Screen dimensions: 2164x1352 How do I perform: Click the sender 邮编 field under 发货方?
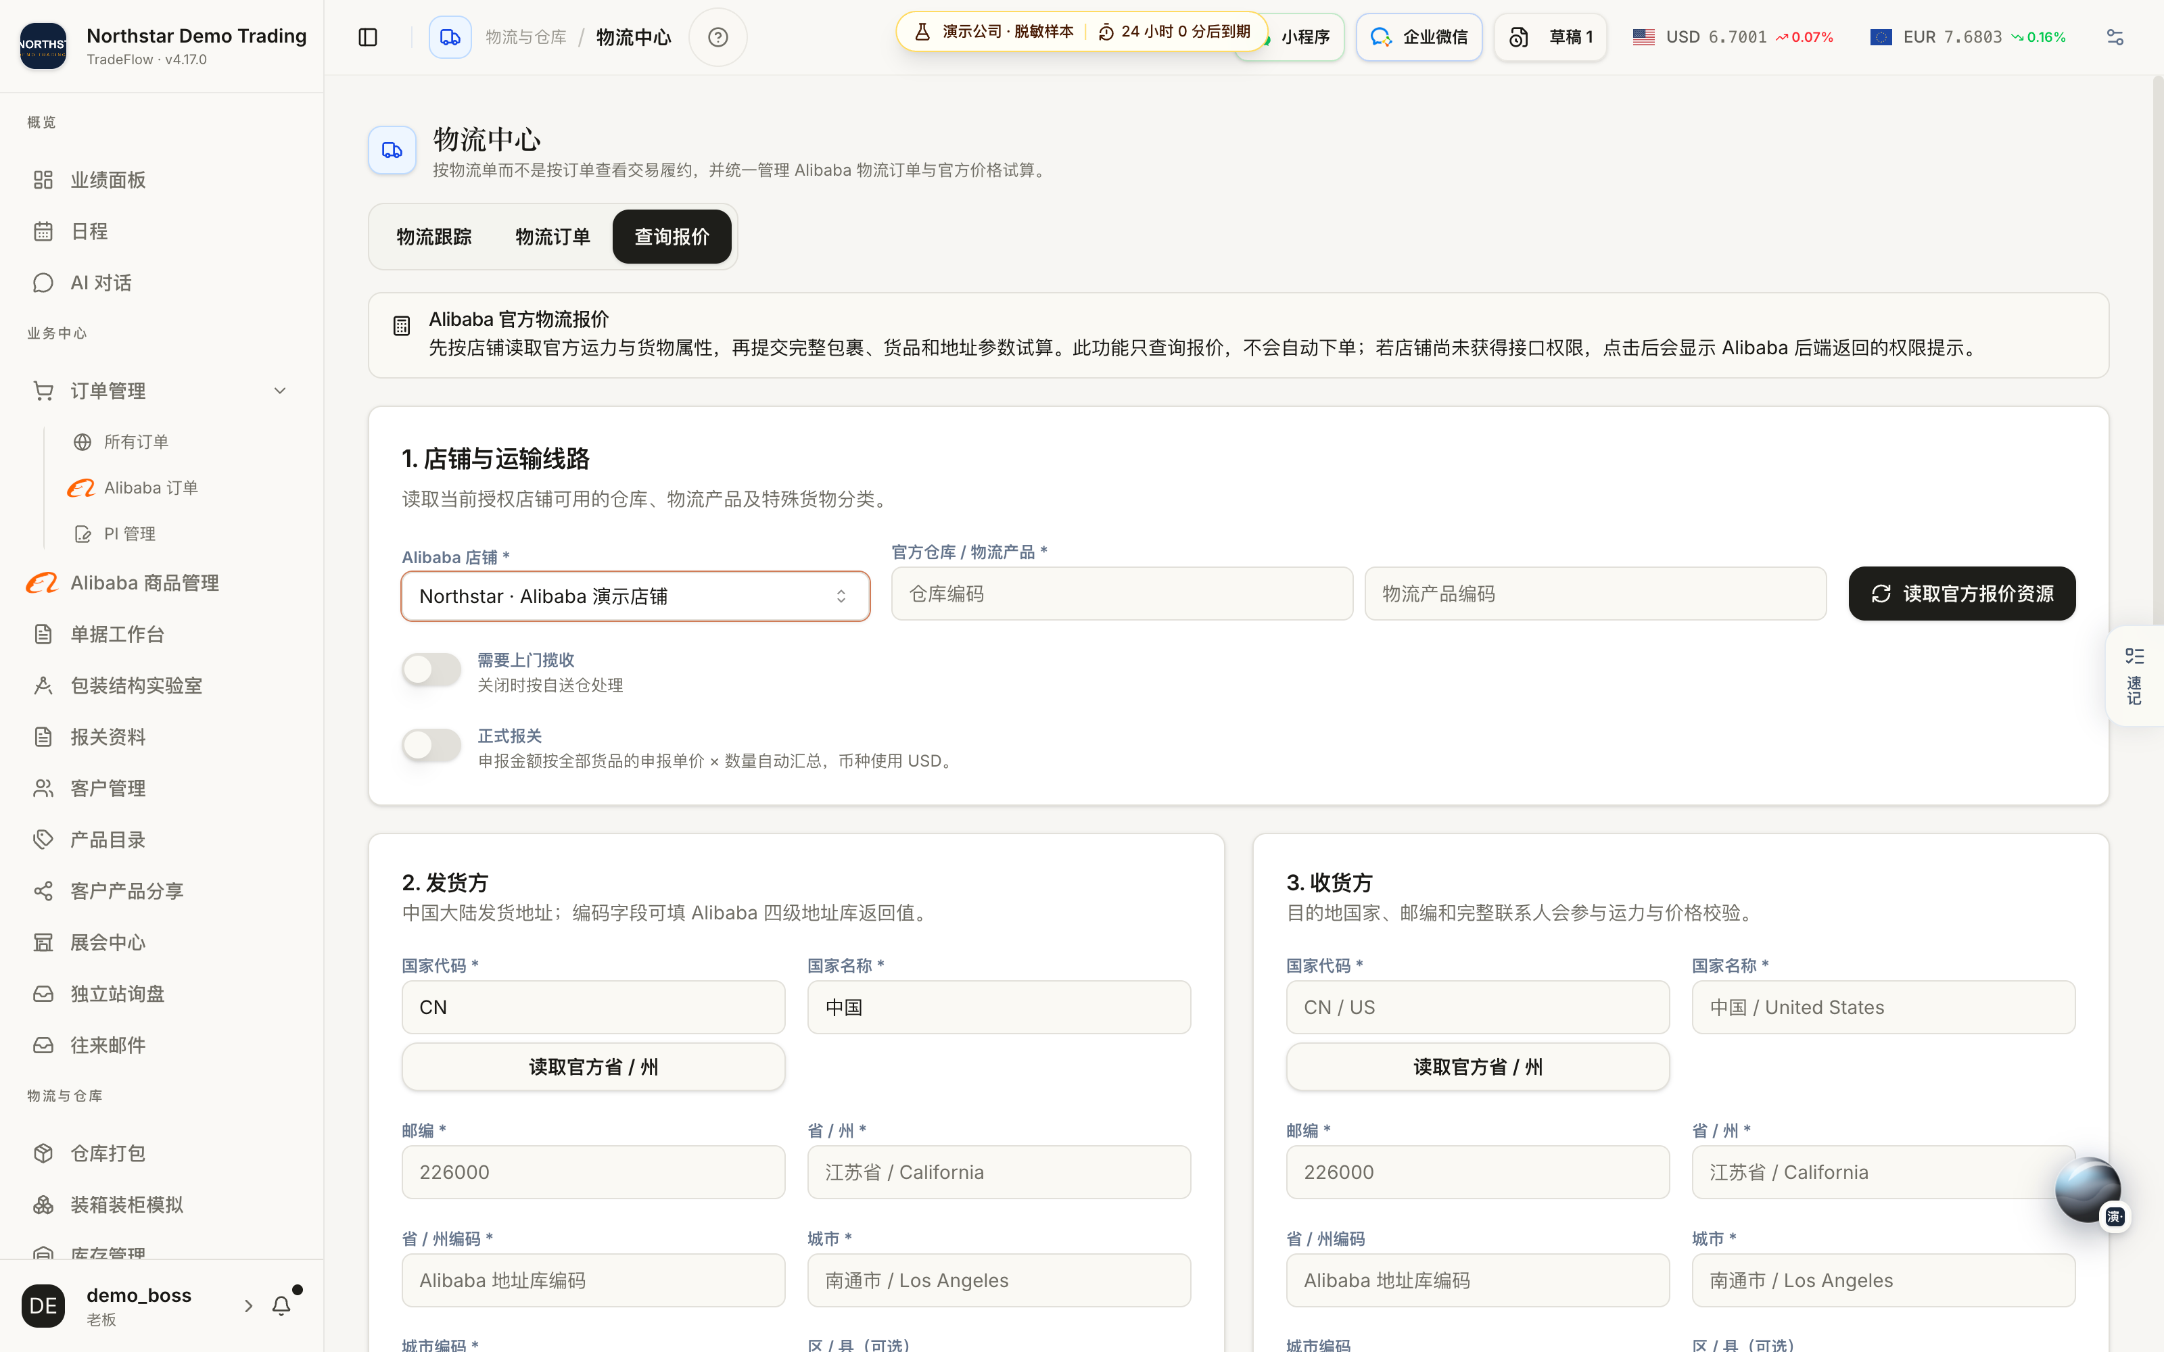(x=593, y=1172)
